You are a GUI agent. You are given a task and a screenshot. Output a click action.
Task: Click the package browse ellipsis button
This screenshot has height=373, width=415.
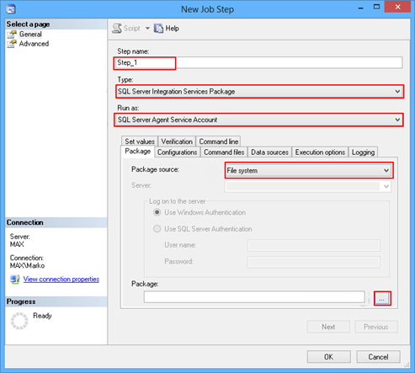pos(382,298)
